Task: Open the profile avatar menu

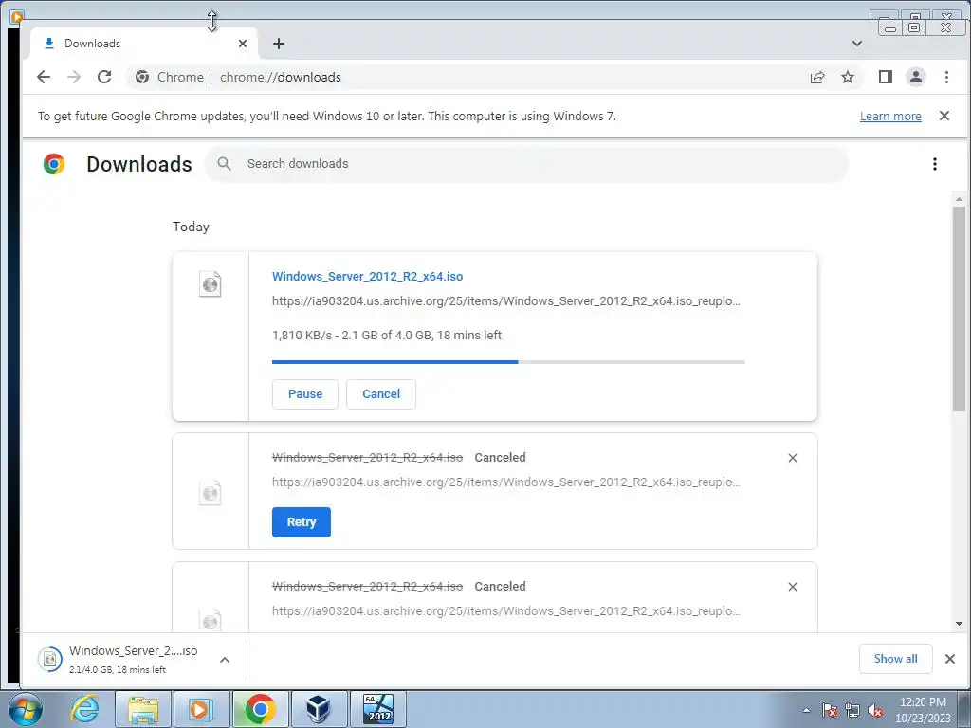Action: [x=916, y=77]
